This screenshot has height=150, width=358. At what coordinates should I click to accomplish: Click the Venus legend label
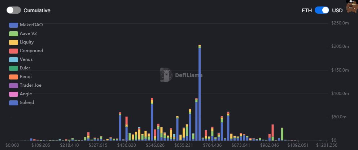click(26, 59)
